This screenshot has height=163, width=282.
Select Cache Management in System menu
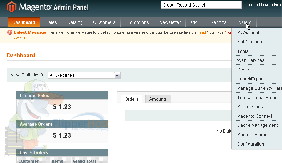257,125
